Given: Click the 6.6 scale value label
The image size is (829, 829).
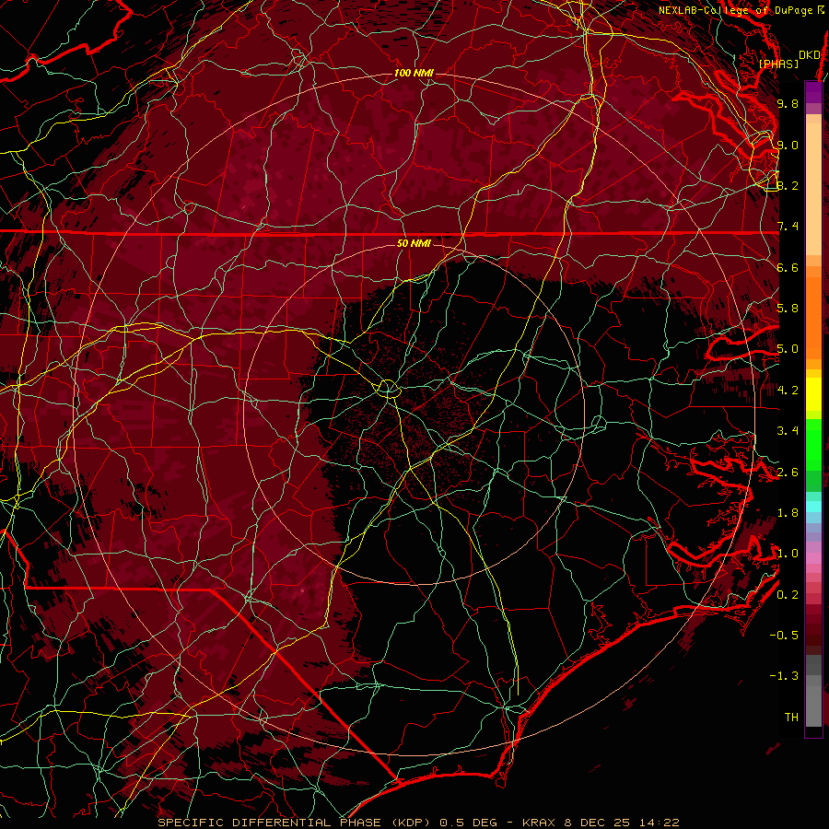Looking at the screenshot, I should click(x=788, y=267).
